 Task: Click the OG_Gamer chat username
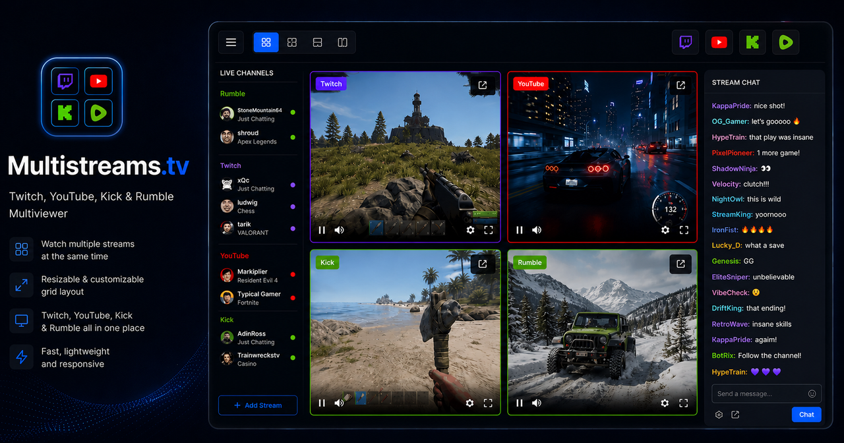coord(730,121)
